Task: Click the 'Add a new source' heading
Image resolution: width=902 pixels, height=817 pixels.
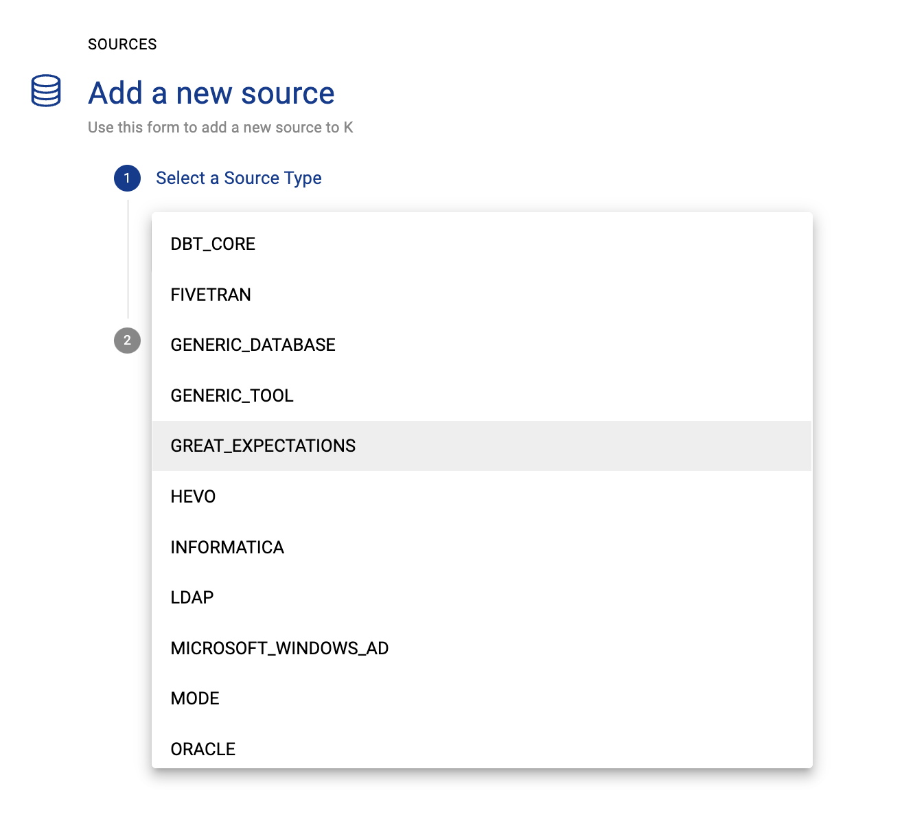Action: pyautogui.click(x=211, y=93)
